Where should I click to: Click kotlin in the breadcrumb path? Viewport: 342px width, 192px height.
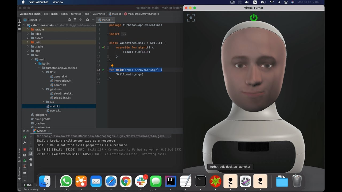(x=64, y=14)
